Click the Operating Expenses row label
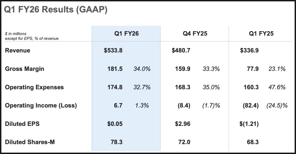Viewport: 296px width, 154px height. [34, 87]
